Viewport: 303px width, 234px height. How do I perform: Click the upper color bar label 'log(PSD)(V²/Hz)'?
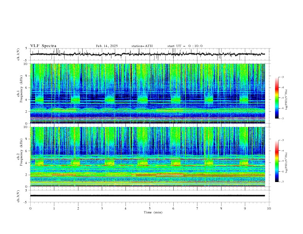286,100
